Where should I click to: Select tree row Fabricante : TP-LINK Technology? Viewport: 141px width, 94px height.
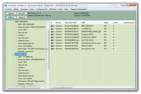[x=32, y=49]
